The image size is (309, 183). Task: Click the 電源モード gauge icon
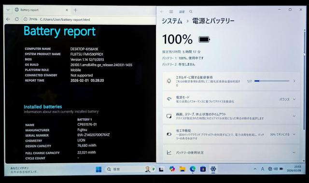[x=169, y=99]
